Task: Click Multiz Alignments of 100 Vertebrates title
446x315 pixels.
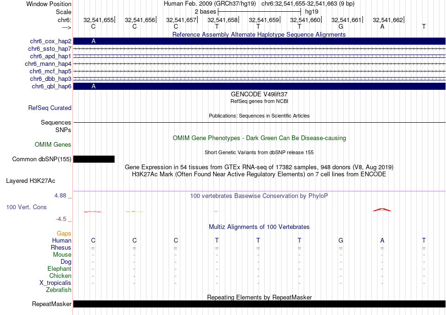Action: click(259, 227)
